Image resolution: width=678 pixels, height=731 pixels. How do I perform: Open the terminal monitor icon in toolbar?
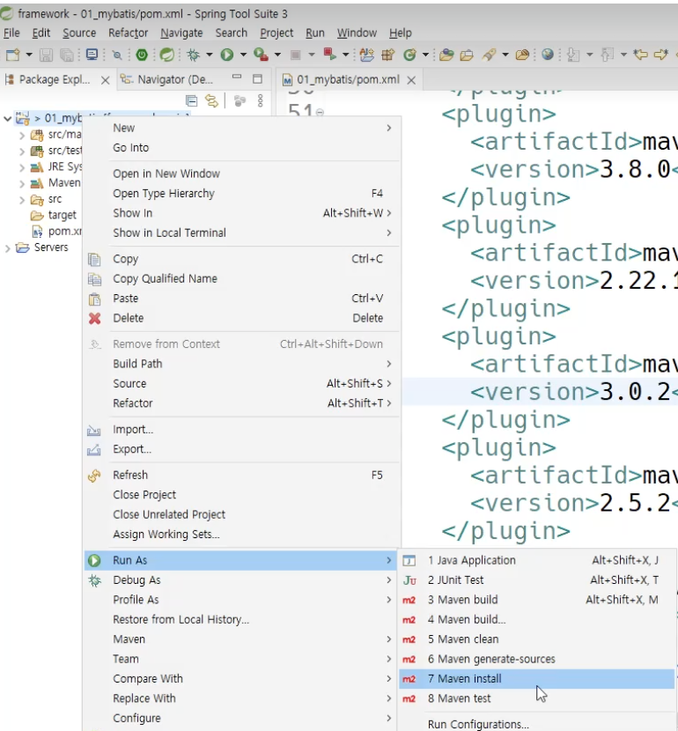[92, 55]
